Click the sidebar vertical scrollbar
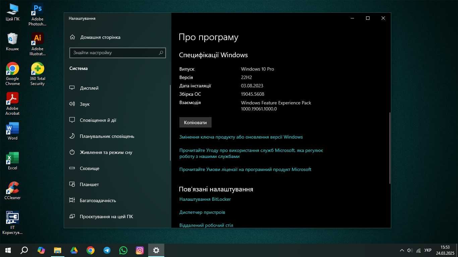 170,122
